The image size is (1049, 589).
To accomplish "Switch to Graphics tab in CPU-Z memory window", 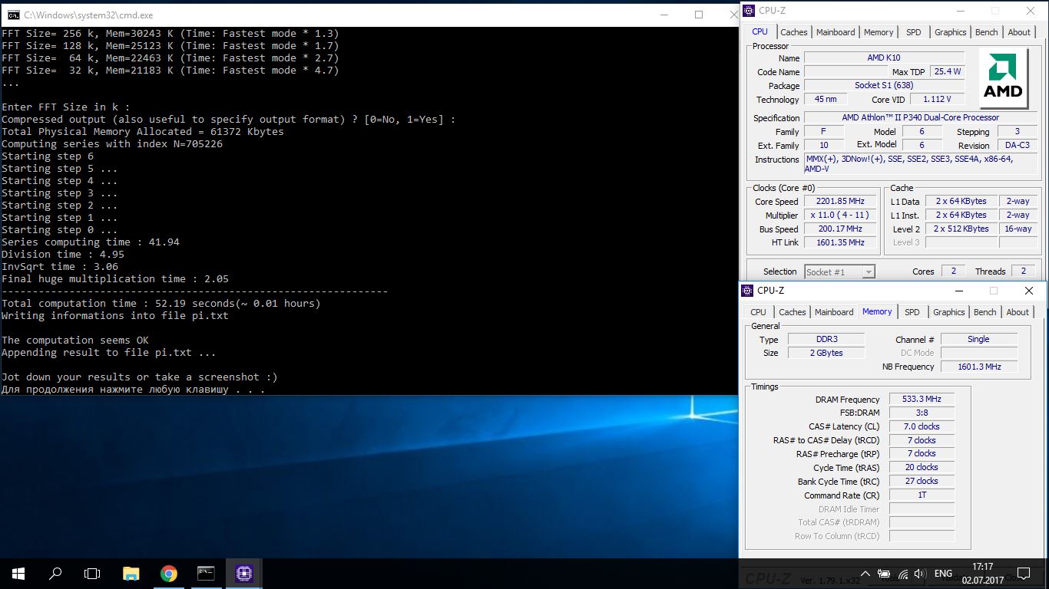I will click(948, 312).
